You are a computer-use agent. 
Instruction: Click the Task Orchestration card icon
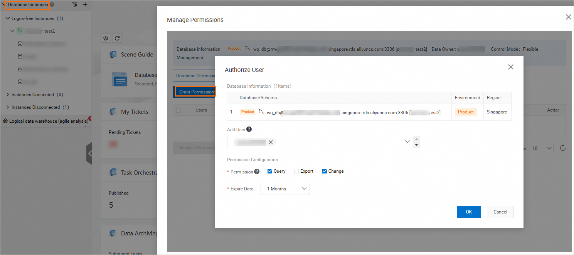[113, 172]
